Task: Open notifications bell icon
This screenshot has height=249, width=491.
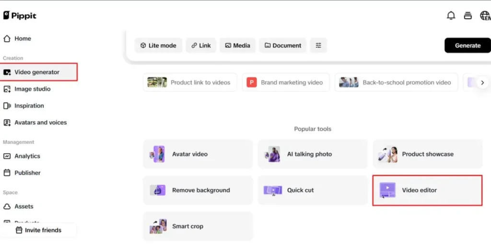Action: 451,15
